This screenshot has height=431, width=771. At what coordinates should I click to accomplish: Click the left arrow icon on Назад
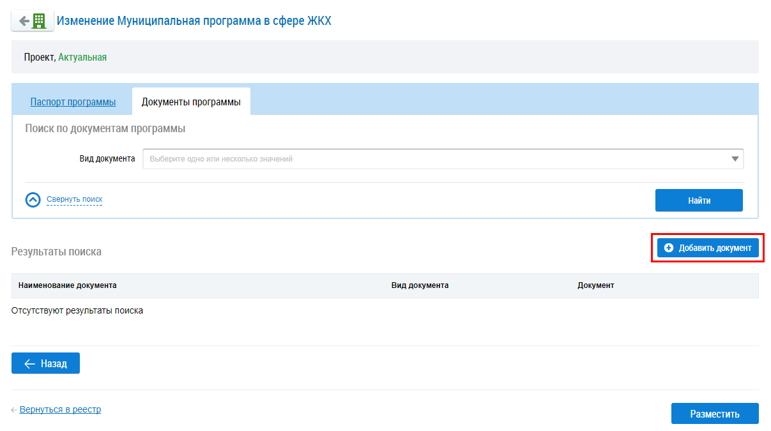[29, 363]
